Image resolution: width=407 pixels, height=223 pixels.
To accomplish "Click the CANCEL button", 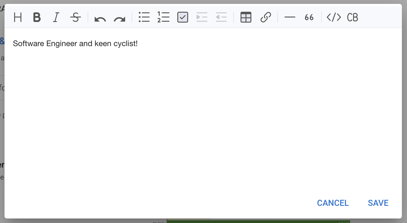I will (333, 203).
